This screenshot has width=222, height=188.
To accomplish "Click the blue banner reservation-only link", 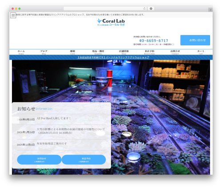I will (x=113, y=57).
